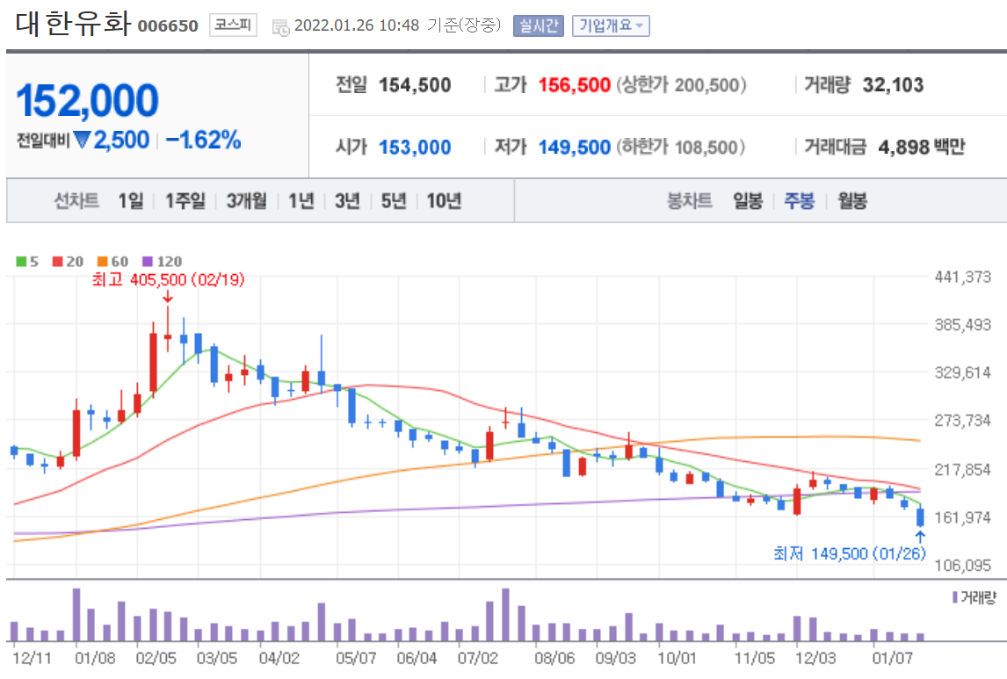Click the calendar icon beside the date
The height and width of the screenshot is (679, 1007).
[x=280, y=27]
